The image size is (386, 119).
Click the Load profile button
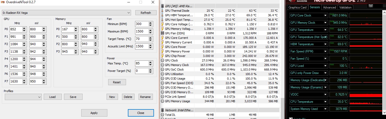click(52, 97)
